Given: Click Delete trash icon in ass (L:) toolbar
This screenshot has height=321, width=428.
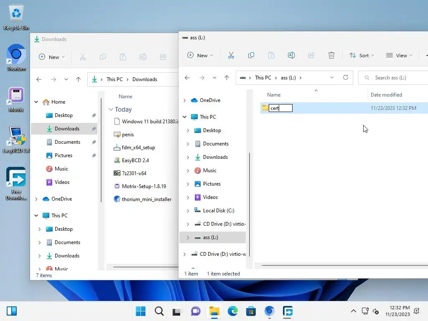Looking at the screenshot, I should point(331,56).
